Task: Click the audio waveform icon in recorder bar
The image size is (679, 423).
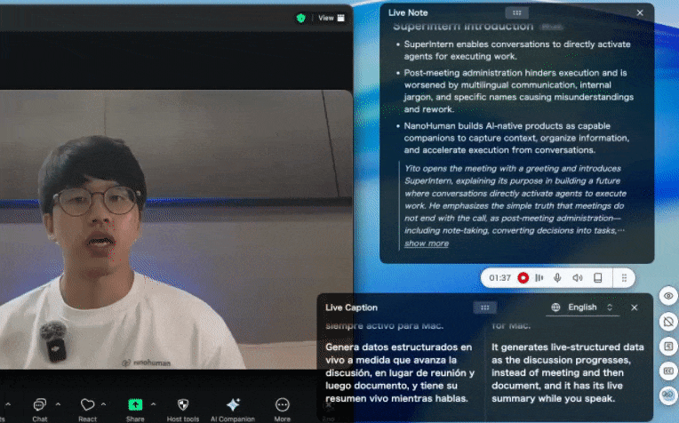Action: 539,278
